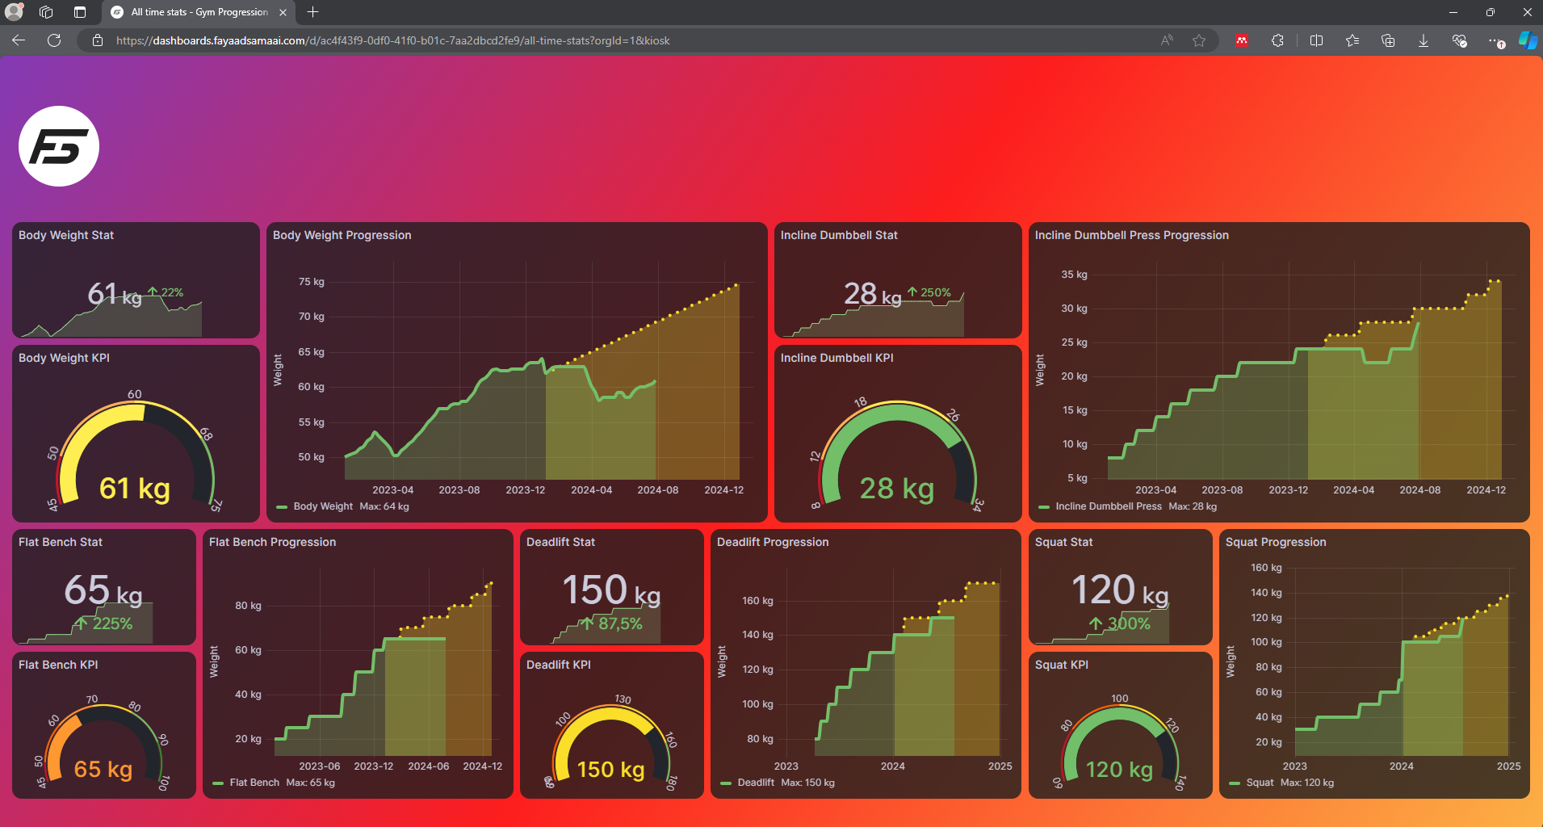Open the Workspaces icon in the title bar
The height and width of the screenshot is (827, 1543).
pyautogui.click(x=46, y=12)
